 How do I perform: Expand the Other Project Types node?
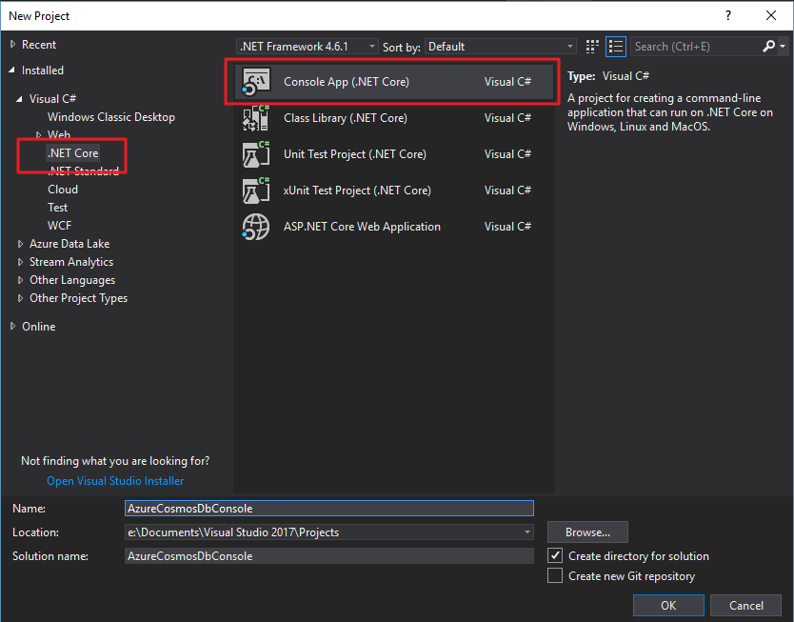pos(20,298)
